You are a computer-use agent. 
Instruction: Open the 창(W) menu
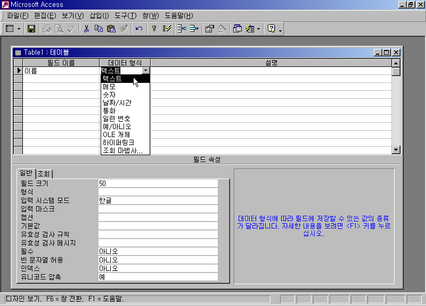[x=150, y=16]
